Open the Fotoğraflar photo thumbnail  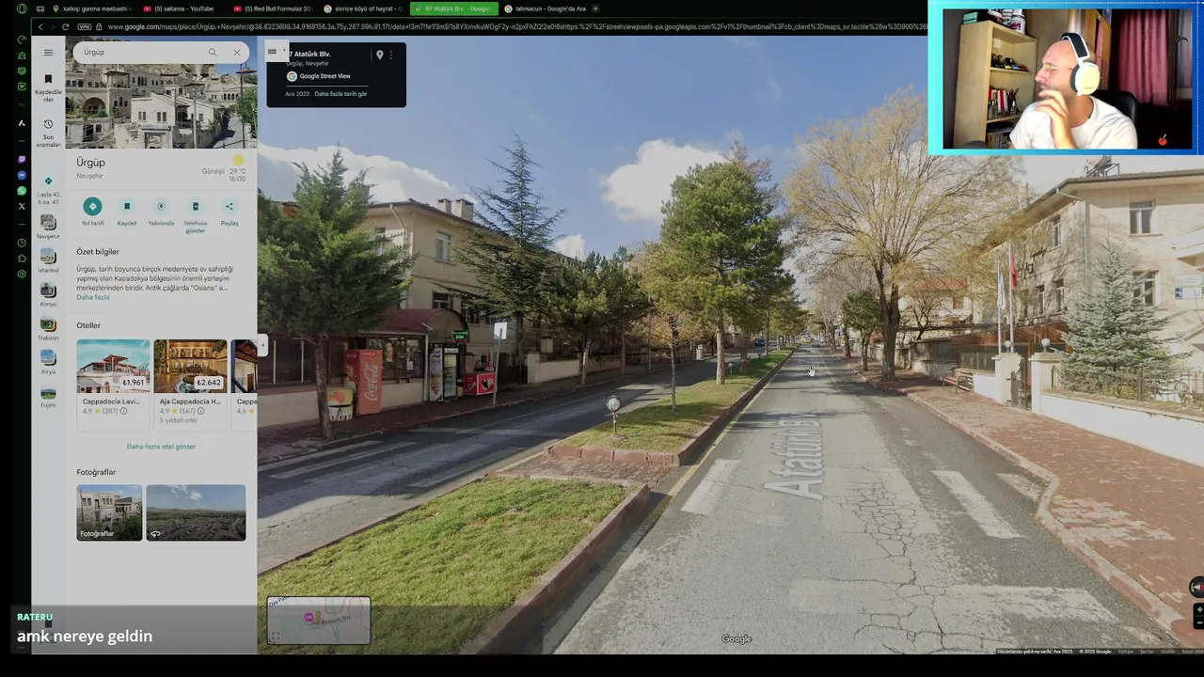[109, 512]
